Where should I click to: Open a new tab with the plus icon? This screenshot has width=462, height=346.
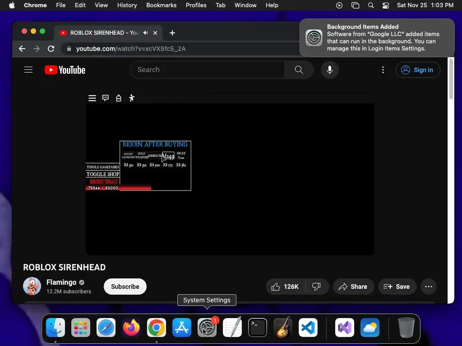(172, 33)
